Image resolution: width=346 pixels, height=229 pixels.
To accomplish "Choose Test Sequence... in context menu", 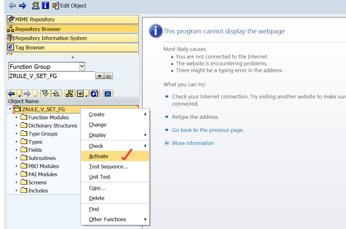I will tap(115, 167).
